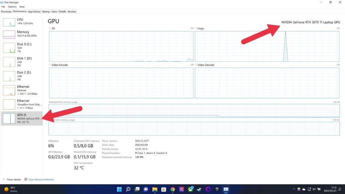Click the Focus assist moon icon
This screenshot has height=194, width=345.
click(x=340, y=189)
